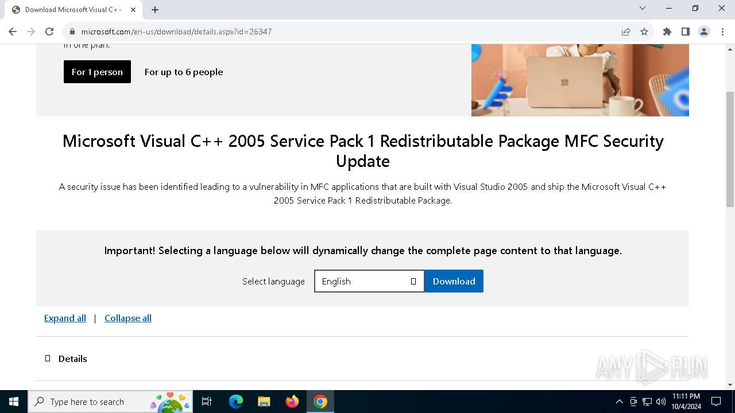
Task: Switch to Chrome on taskbar
Action: click(x=320, y=402)
